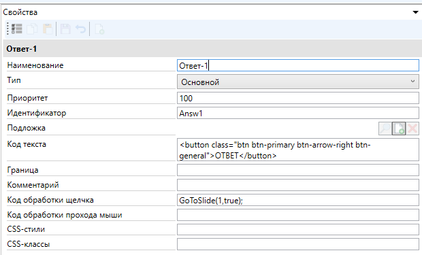The image size is (422, 255).
Task: Click the Граница property label
Action: pos(22,170)
